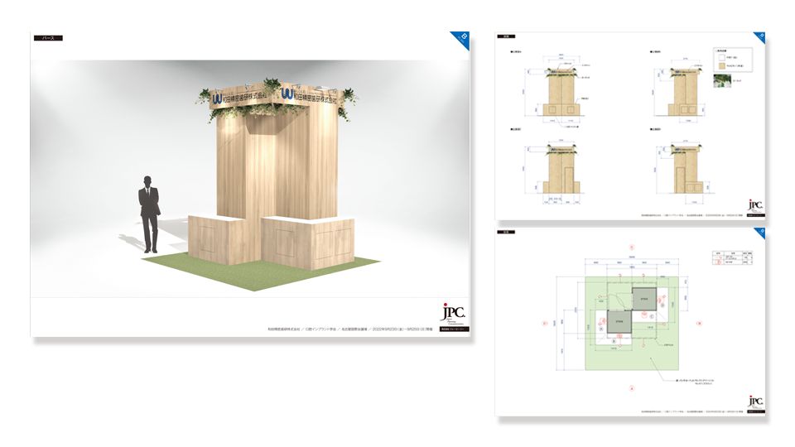Image resolution: width=795 pixels, height=447 pixels.
Task: Click the JPC logo on the floor plan sheet
Action: 755,401
